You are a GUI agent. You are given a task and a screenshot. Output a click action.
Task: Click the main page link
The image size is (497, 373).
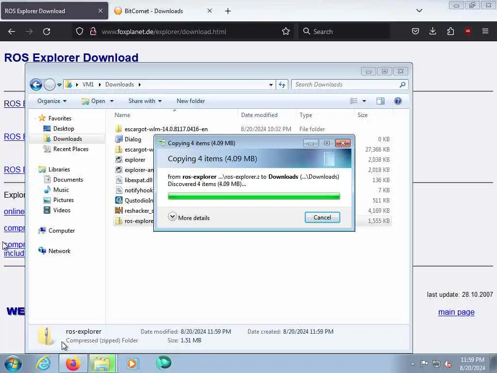456,312
